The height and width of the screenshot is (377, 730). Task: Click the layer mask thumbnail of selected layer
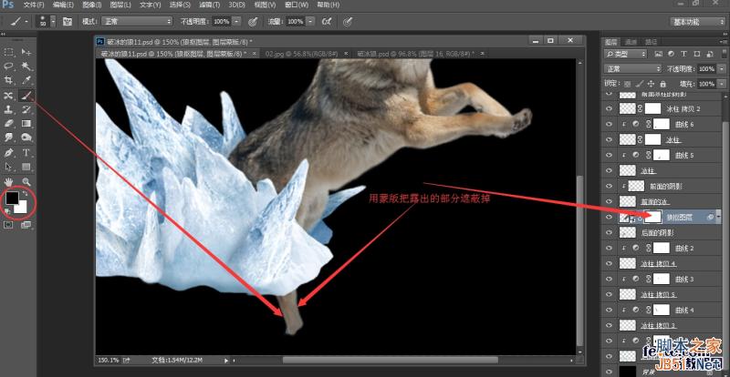[x=652, y=217]
